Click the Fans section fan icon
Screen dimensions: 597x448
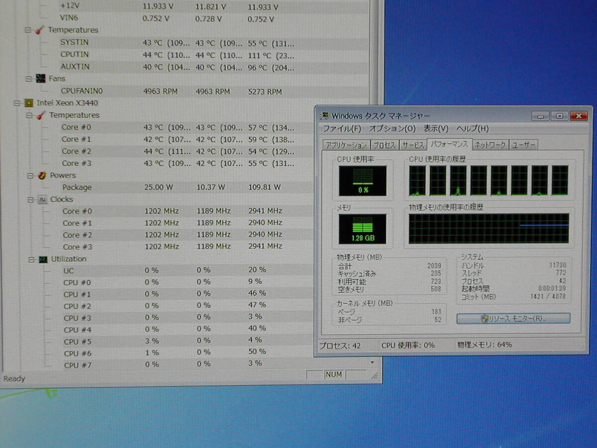[x=41, y=79]
